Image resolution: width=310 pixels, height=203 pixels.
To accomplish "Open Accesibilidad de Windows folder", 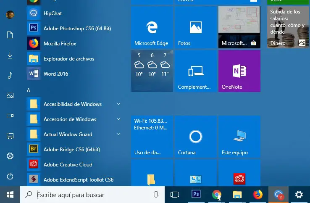I will pos(74,104).
